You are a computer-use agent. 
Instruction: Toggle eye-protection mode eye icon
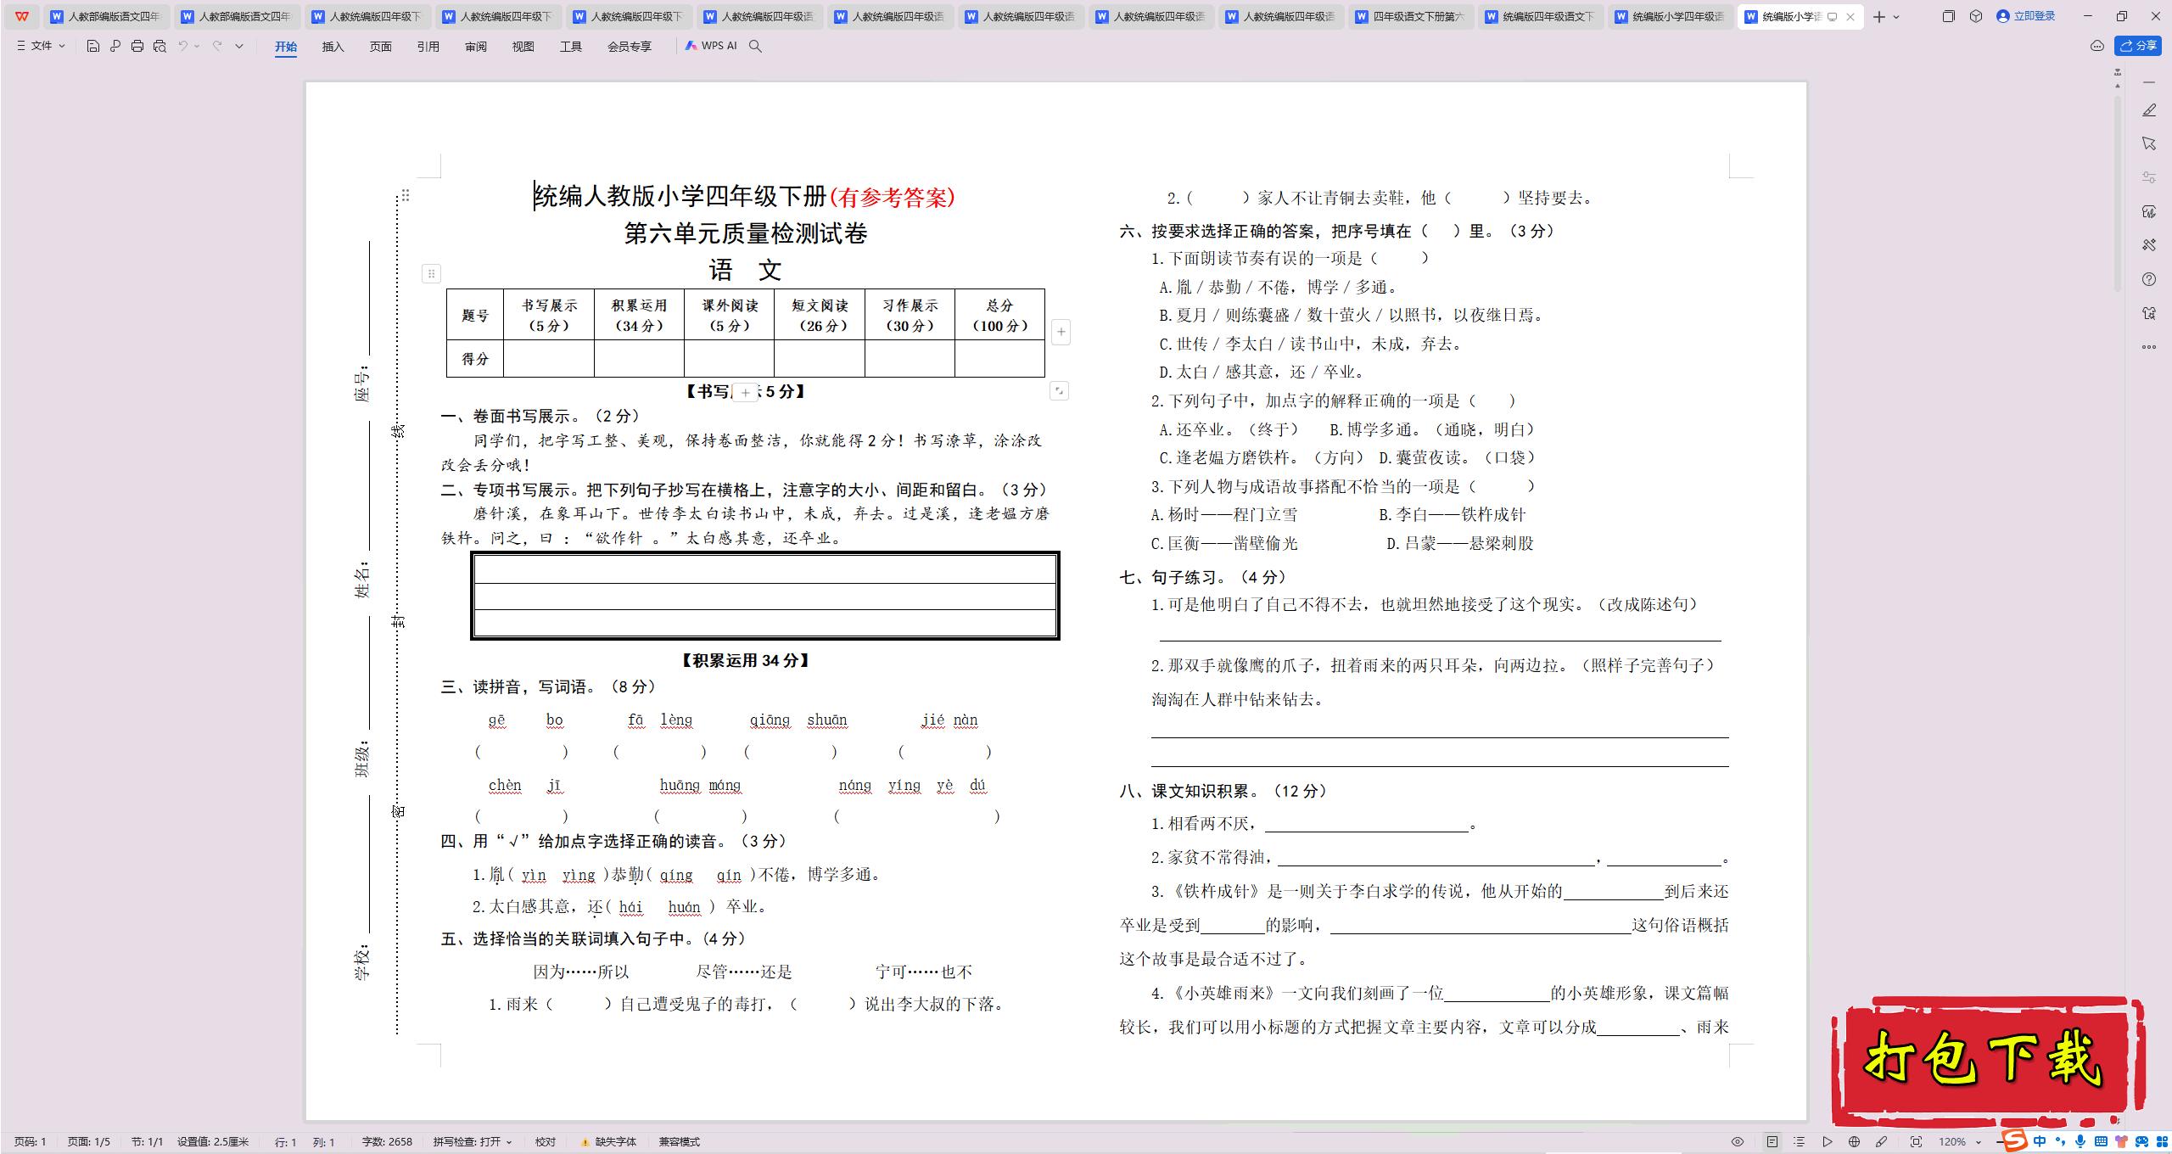tap(1738, 1142)
